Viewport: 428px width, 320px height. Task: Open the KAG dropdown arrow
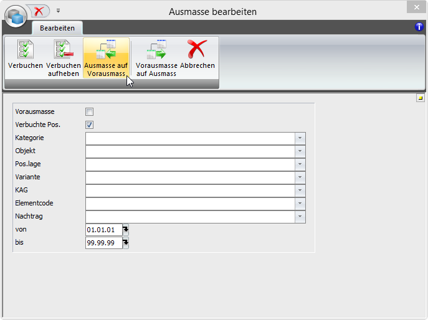(x=300, y=191)
